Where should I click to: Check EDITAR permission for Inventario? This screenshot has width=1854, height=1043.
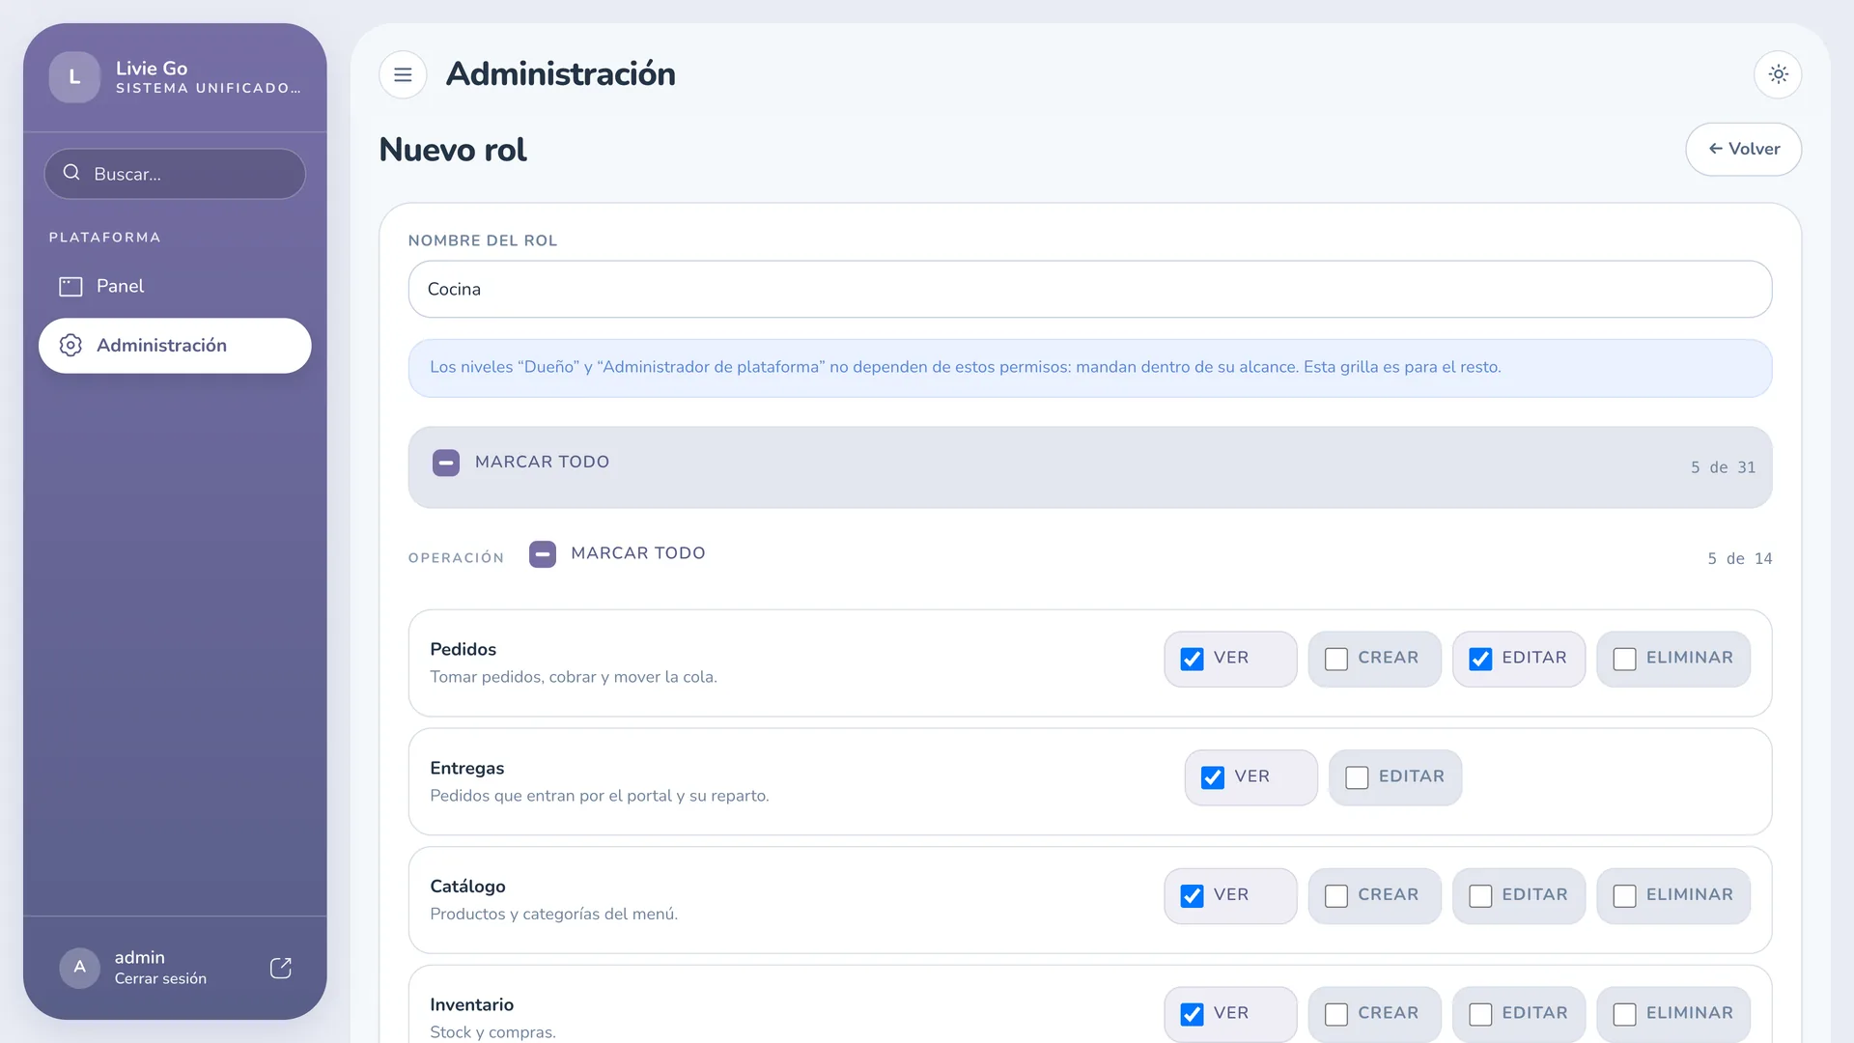1480,1014
